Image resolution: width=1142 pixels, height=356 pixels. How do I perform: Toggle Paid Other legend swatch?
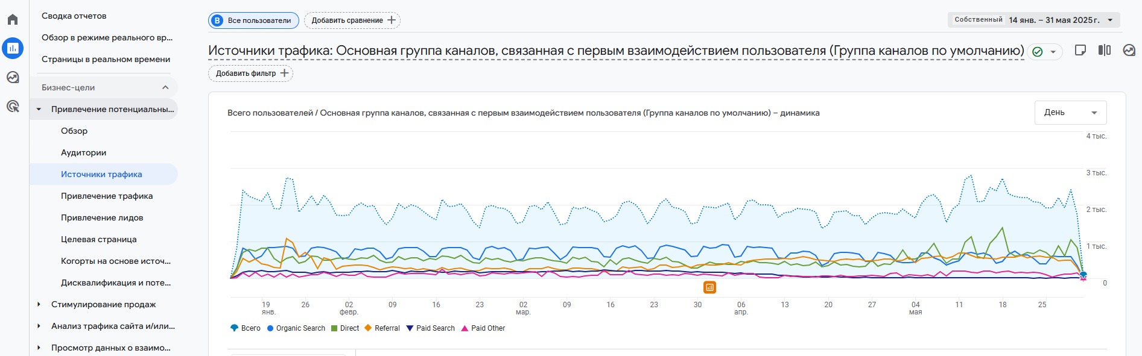point(483,328)
